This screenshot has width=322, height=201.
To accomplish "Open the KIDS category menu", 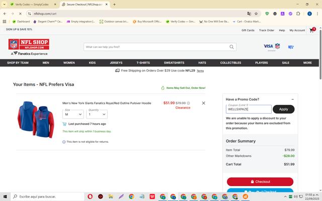I will [92, 63].
